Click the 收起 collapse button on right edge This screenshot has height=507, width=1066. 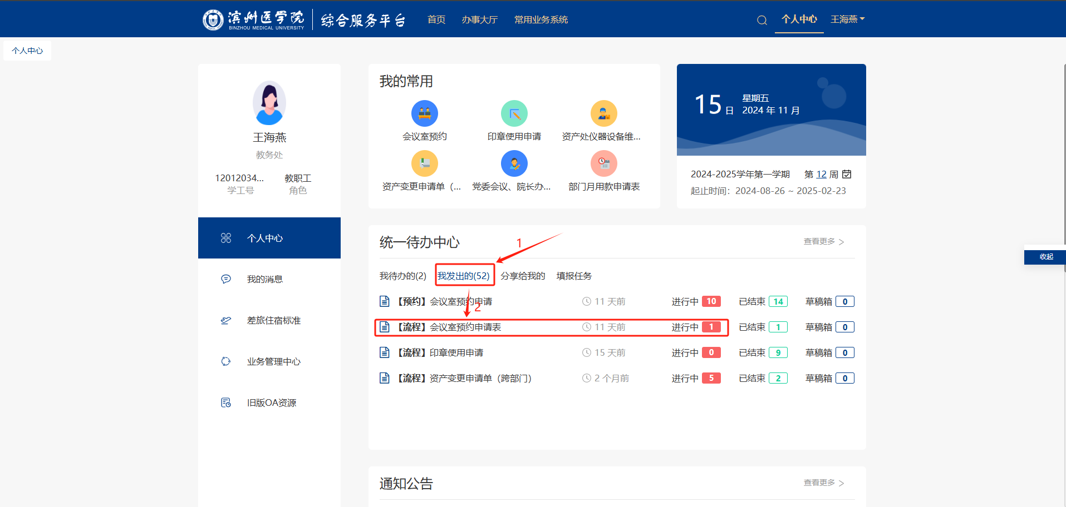(x=1045, y=257)
